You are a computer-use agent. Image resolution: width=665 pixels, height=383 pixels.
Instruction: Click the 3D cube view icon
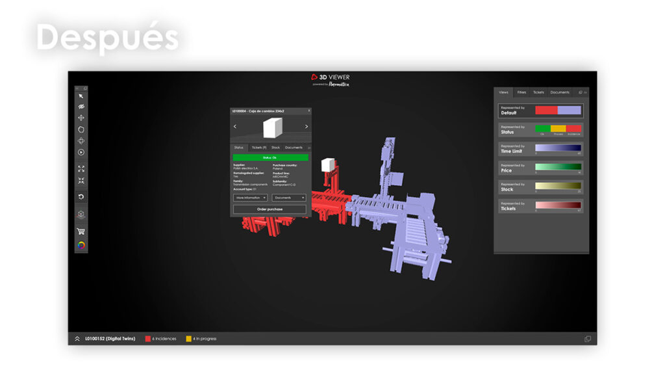pyautogui.click(x=81, y=214)
